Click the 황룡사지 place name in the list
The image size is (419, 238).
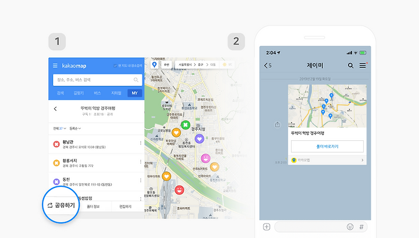(x=70, y=161)
